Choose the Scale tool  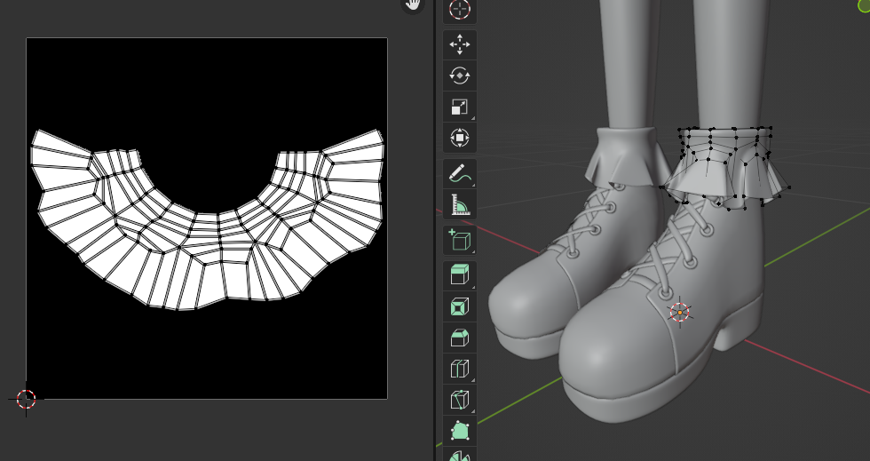coord(459,107)
